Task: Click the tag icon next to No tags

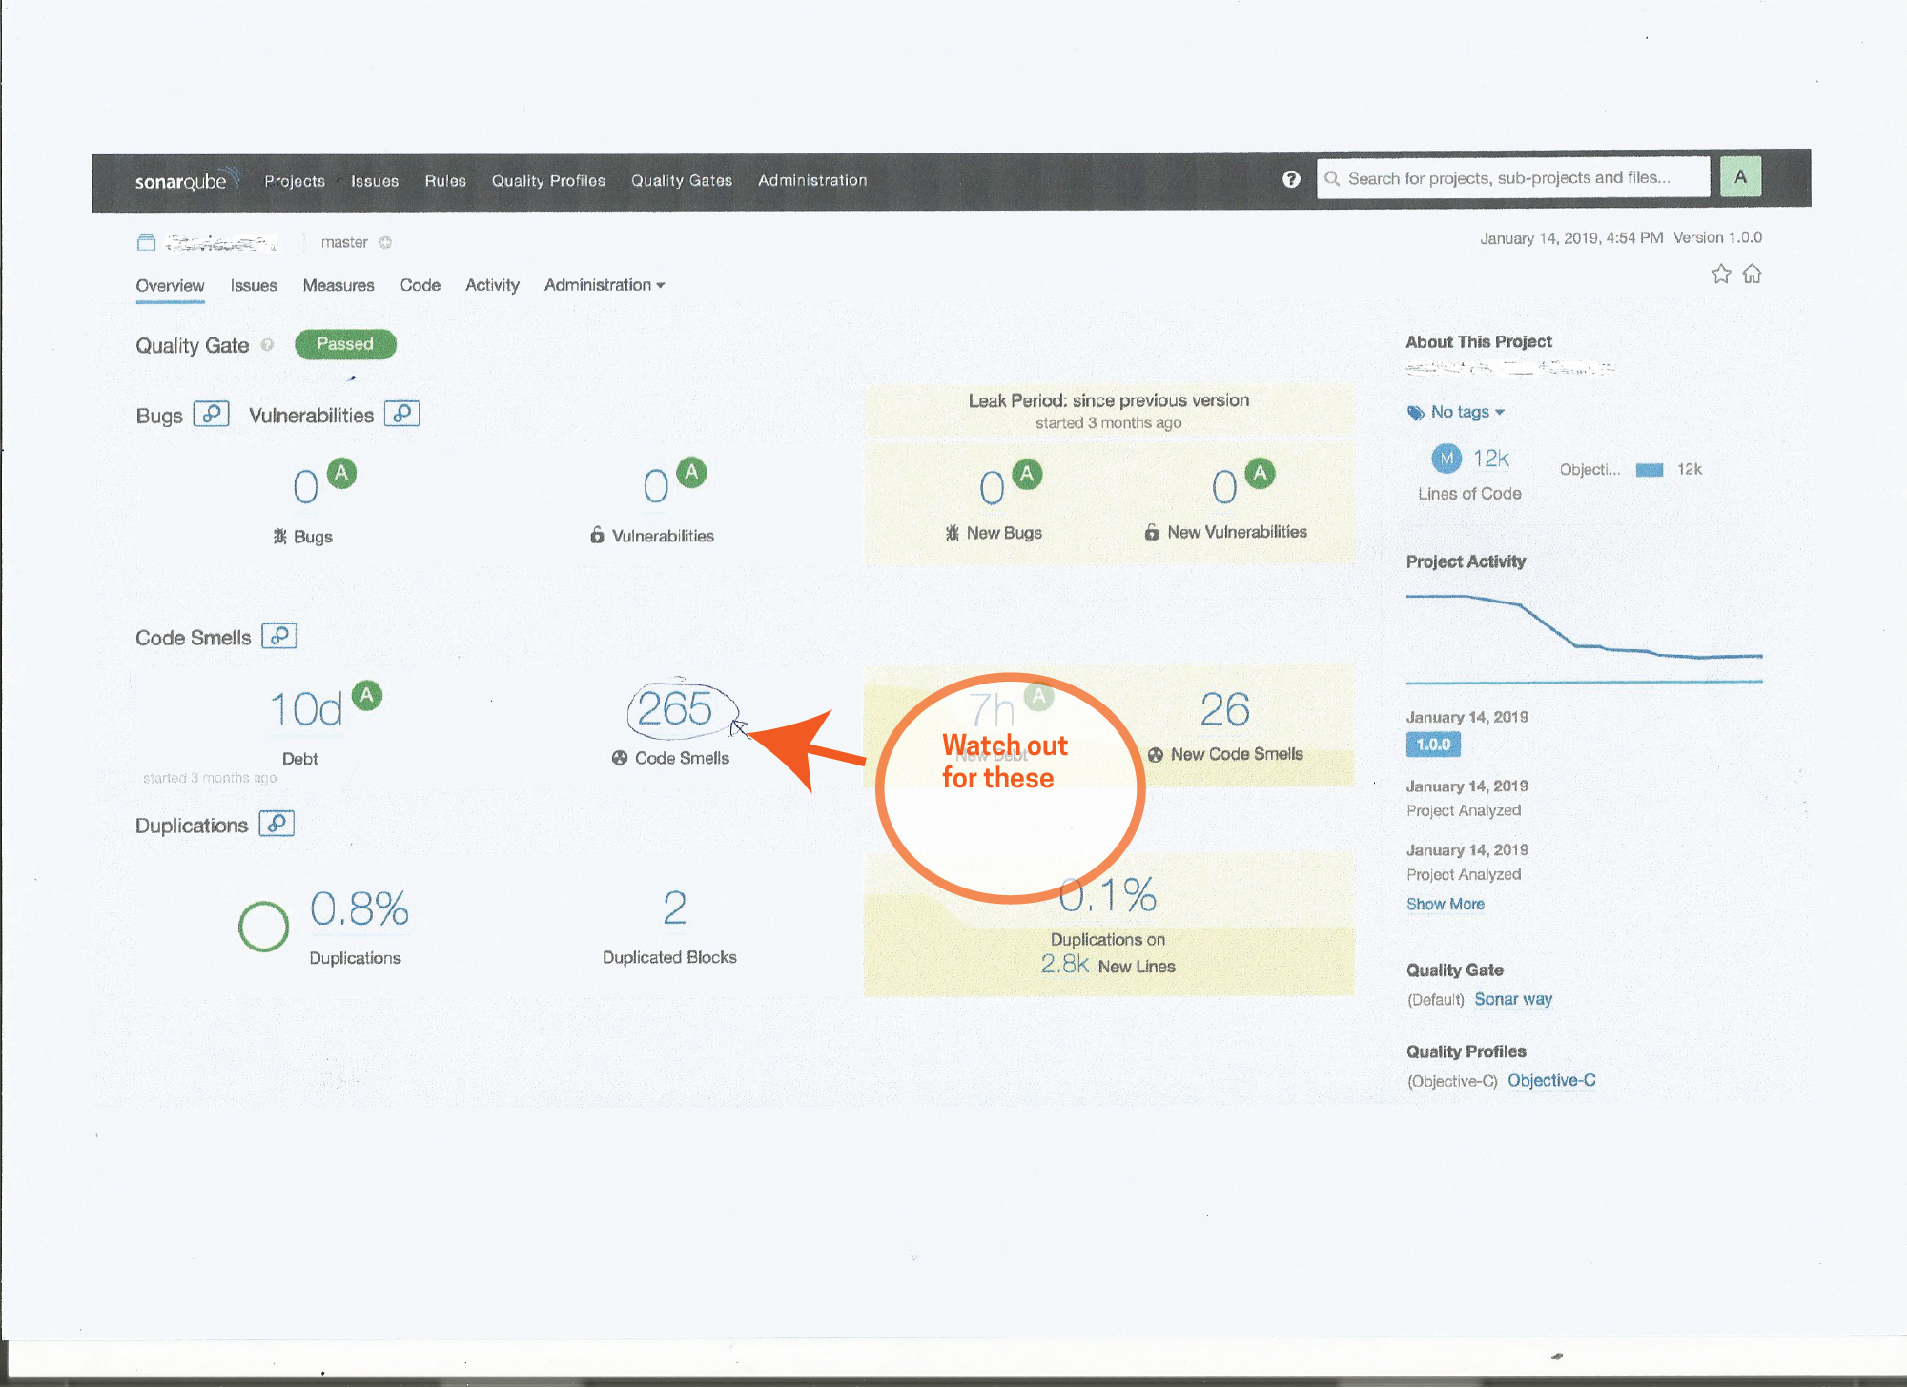Action: click(1416, 413)
